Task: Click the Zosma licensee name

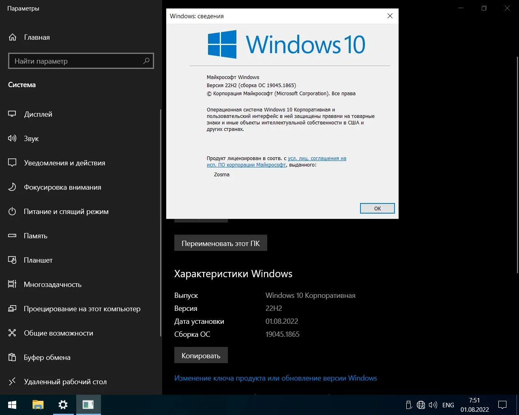Action: [222, 175]
